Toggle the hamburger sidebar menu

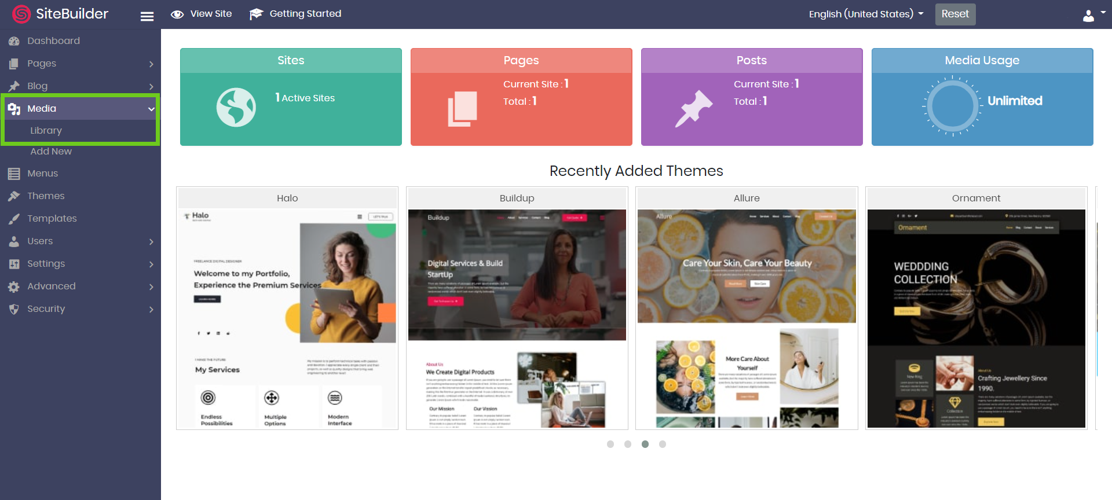pyautogui.click(x=147, y=16)
